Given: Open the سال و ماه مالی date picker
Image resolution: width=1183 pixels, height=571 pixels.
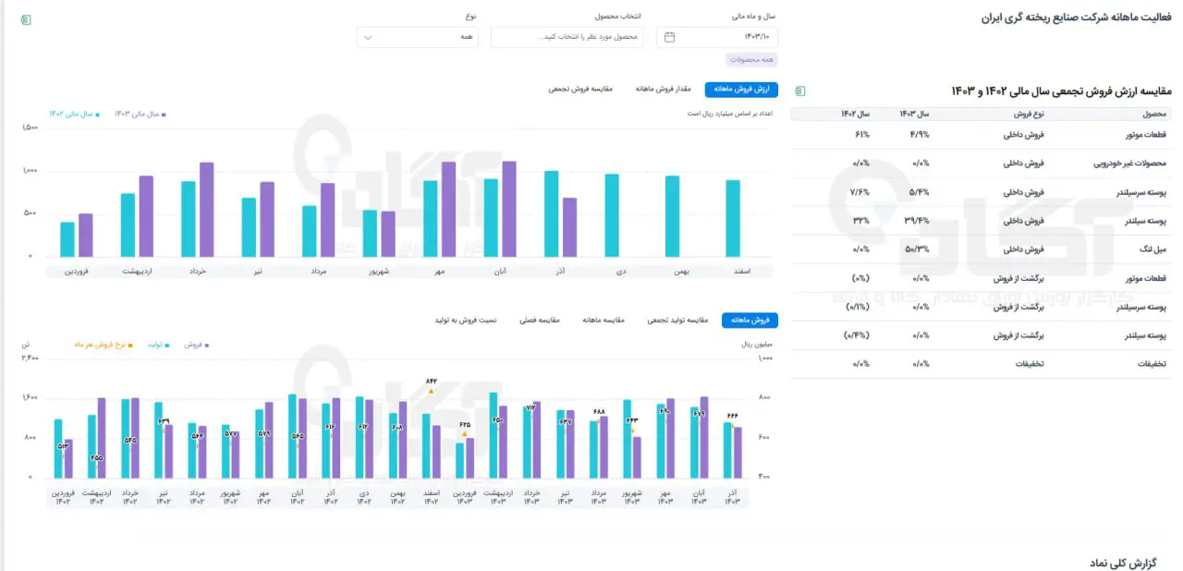Looking at the screenshot, I should click(717, 37).
